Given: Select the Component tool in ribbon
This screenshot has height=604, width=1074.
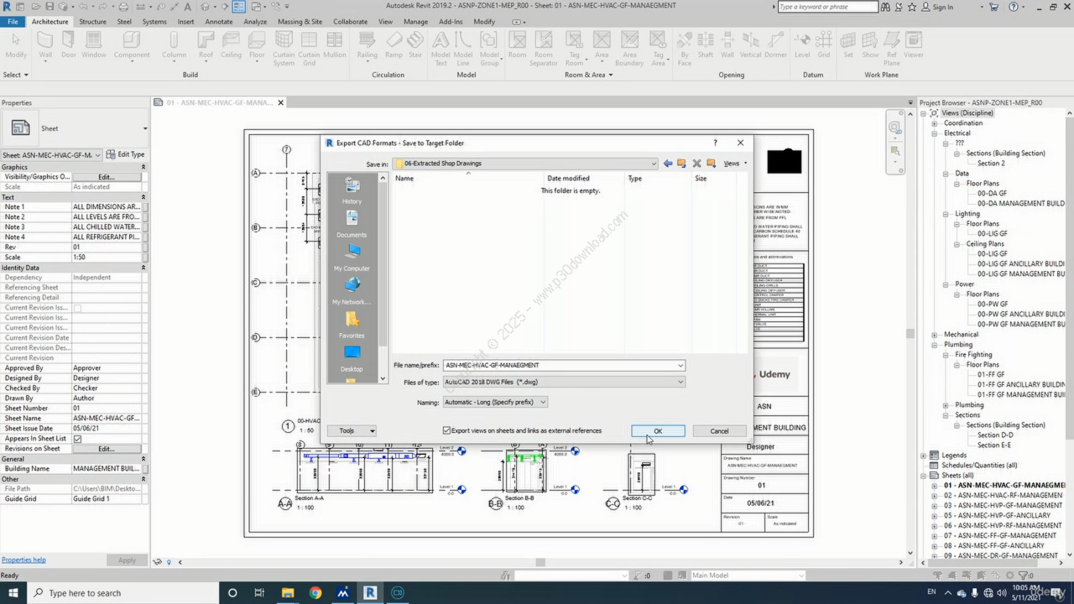Looking at the screenshot, I should click(132, 44).
